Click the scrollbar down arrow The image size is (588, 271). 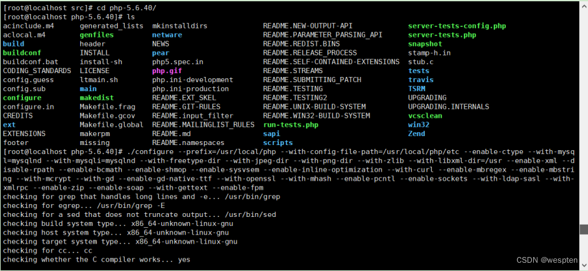(x=583, y=266)
